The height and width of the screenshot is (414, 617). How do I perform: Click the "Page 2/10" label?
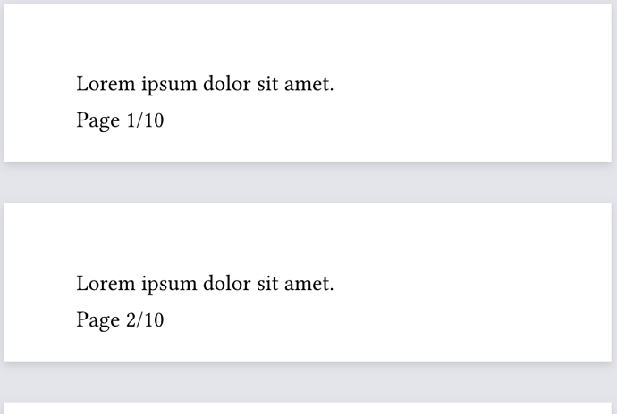[120, 320]
